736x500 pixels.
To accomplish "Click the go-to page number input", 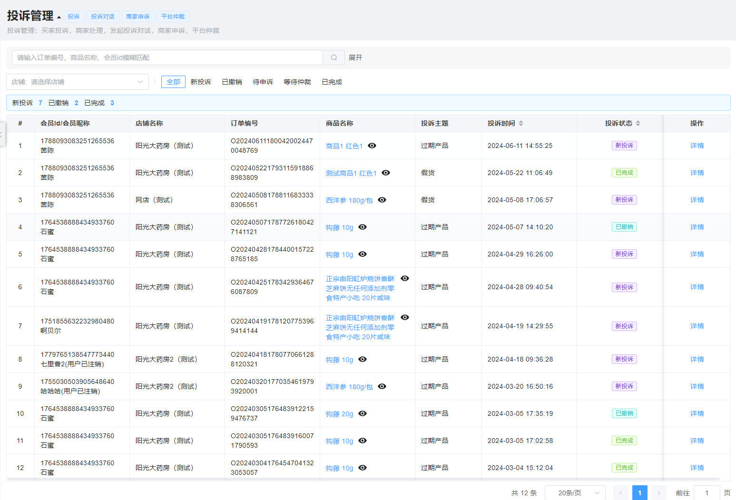I will pos(707,493).
